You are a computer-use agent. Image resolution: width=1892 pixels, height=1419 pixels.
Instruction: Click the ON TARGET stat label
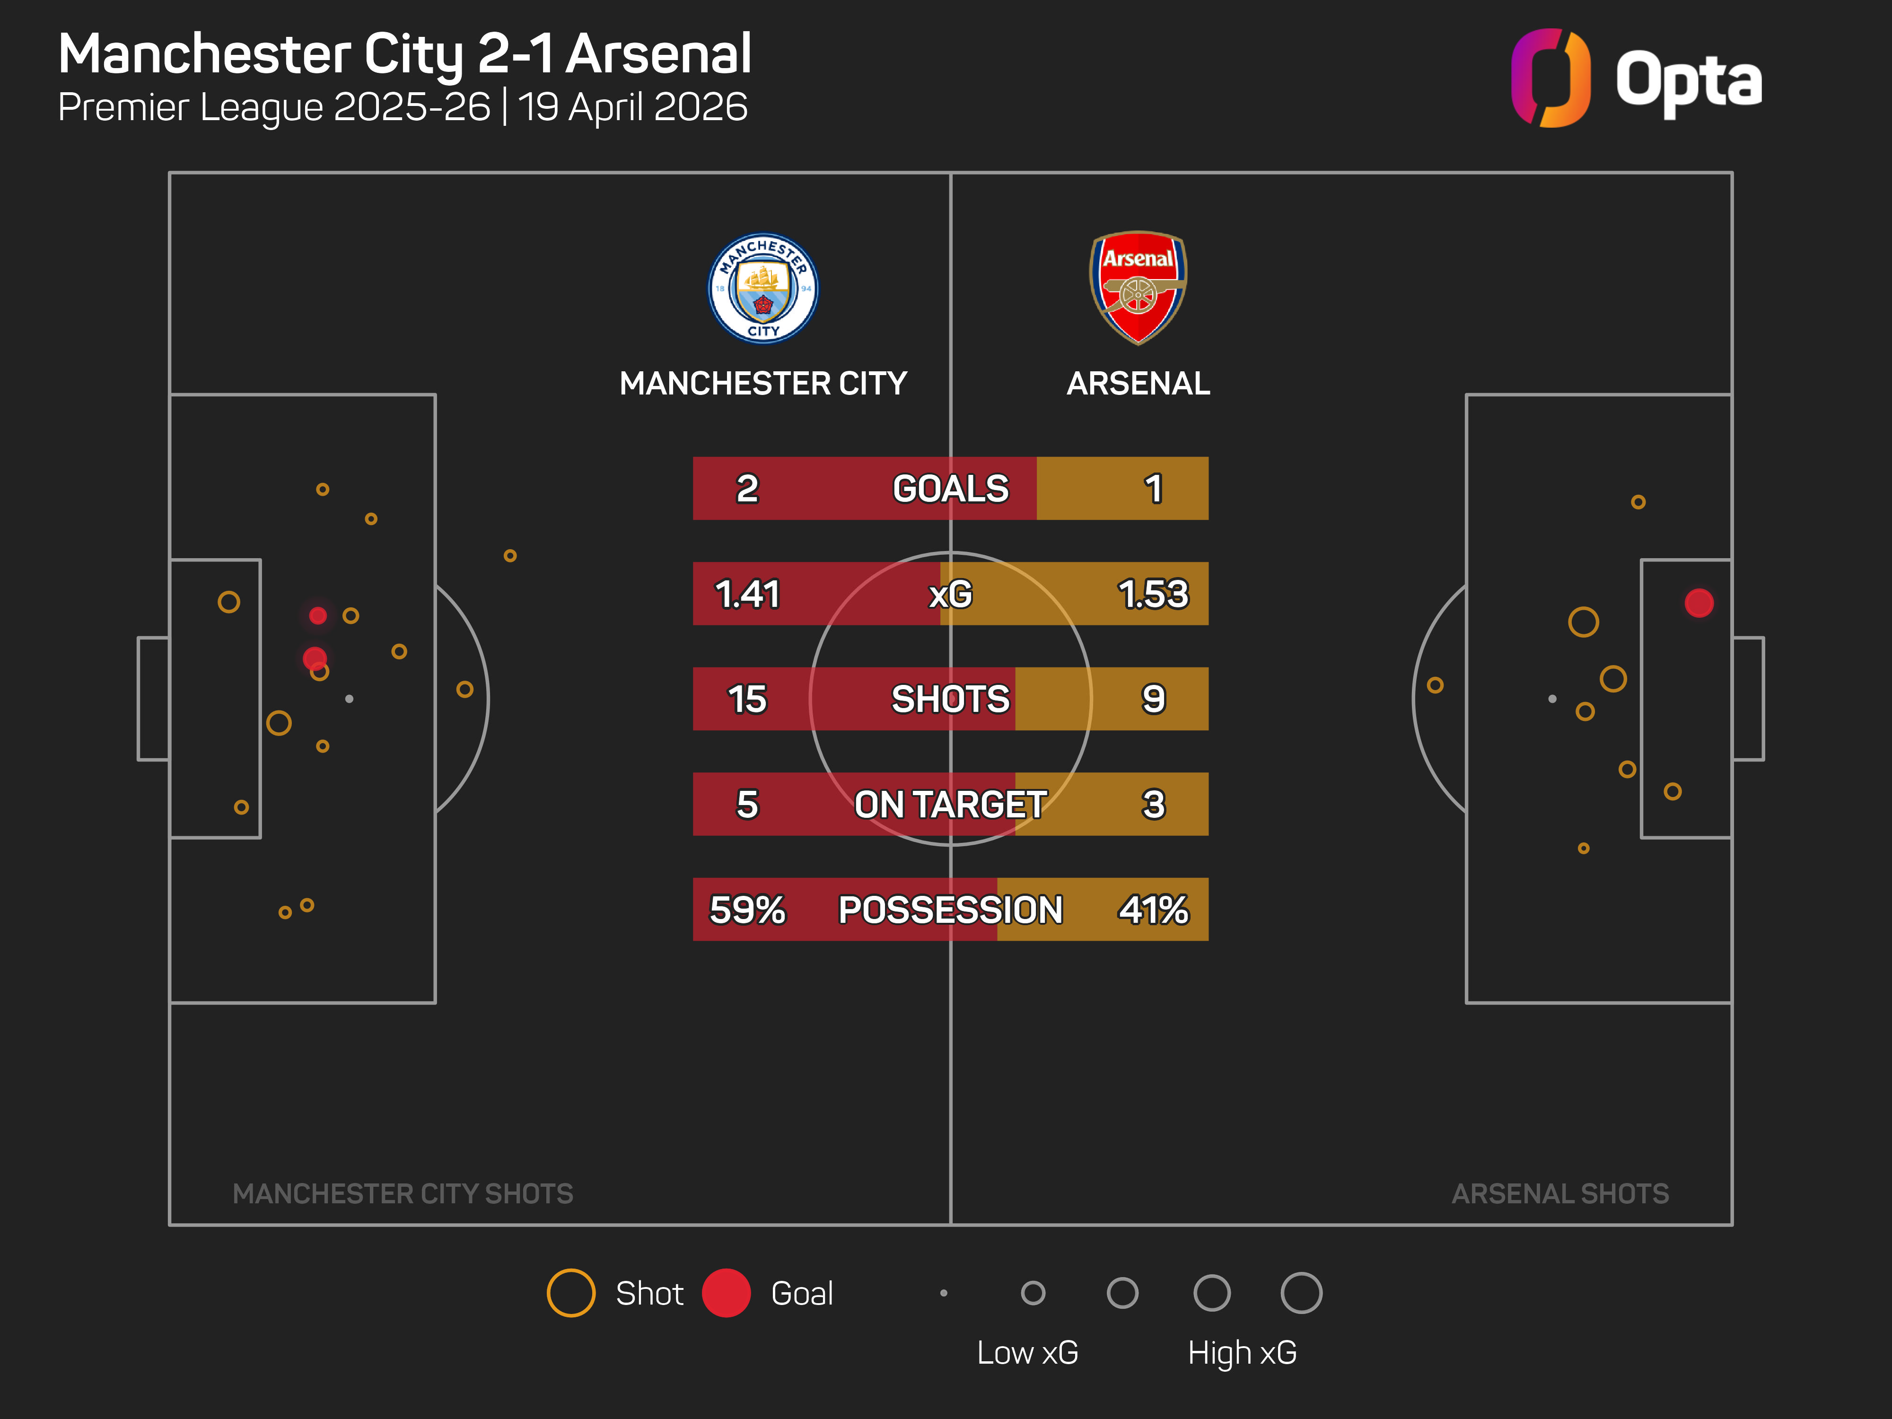[950, 804]
